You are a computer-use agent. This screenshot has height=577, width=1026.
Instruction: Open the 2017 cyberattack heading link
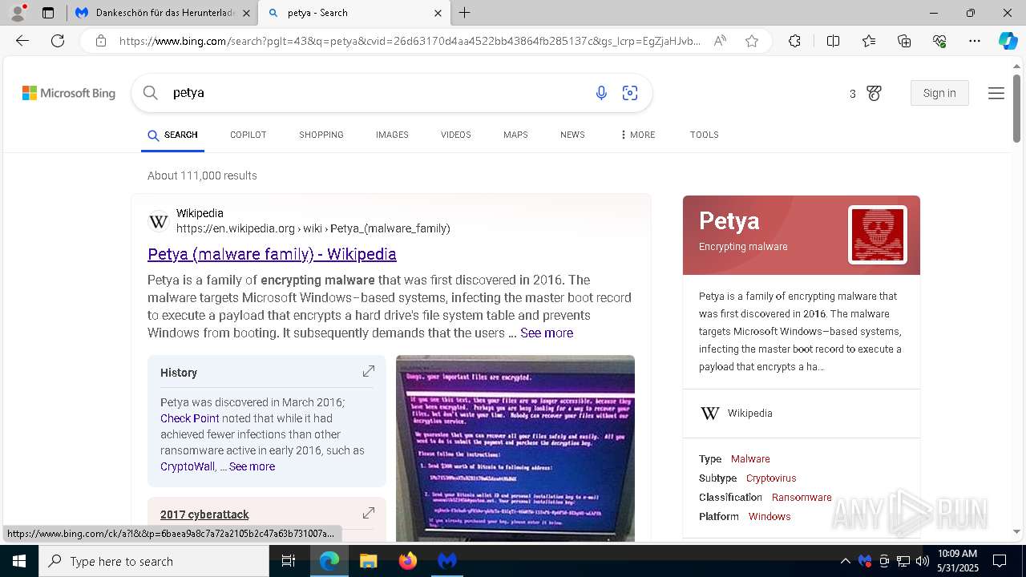pyautogui.click(x=204, y=514)
